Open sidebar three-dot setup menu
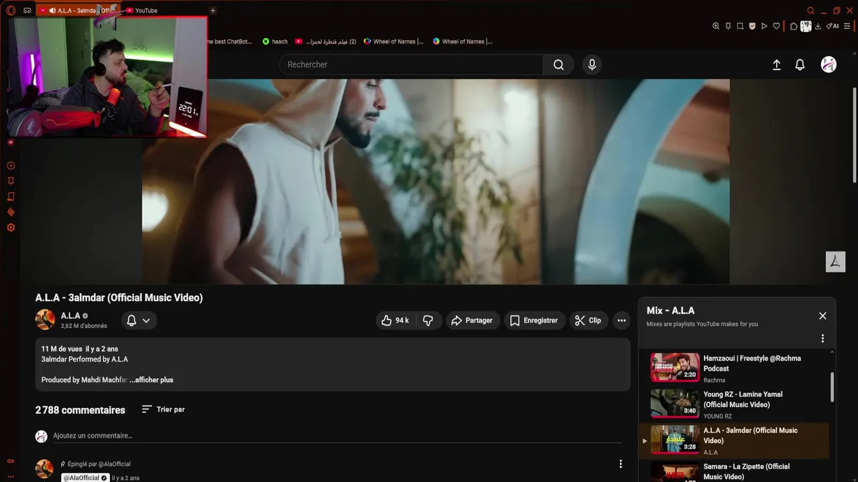The height and width of the screenshot is (482, 858). point(11,475)
